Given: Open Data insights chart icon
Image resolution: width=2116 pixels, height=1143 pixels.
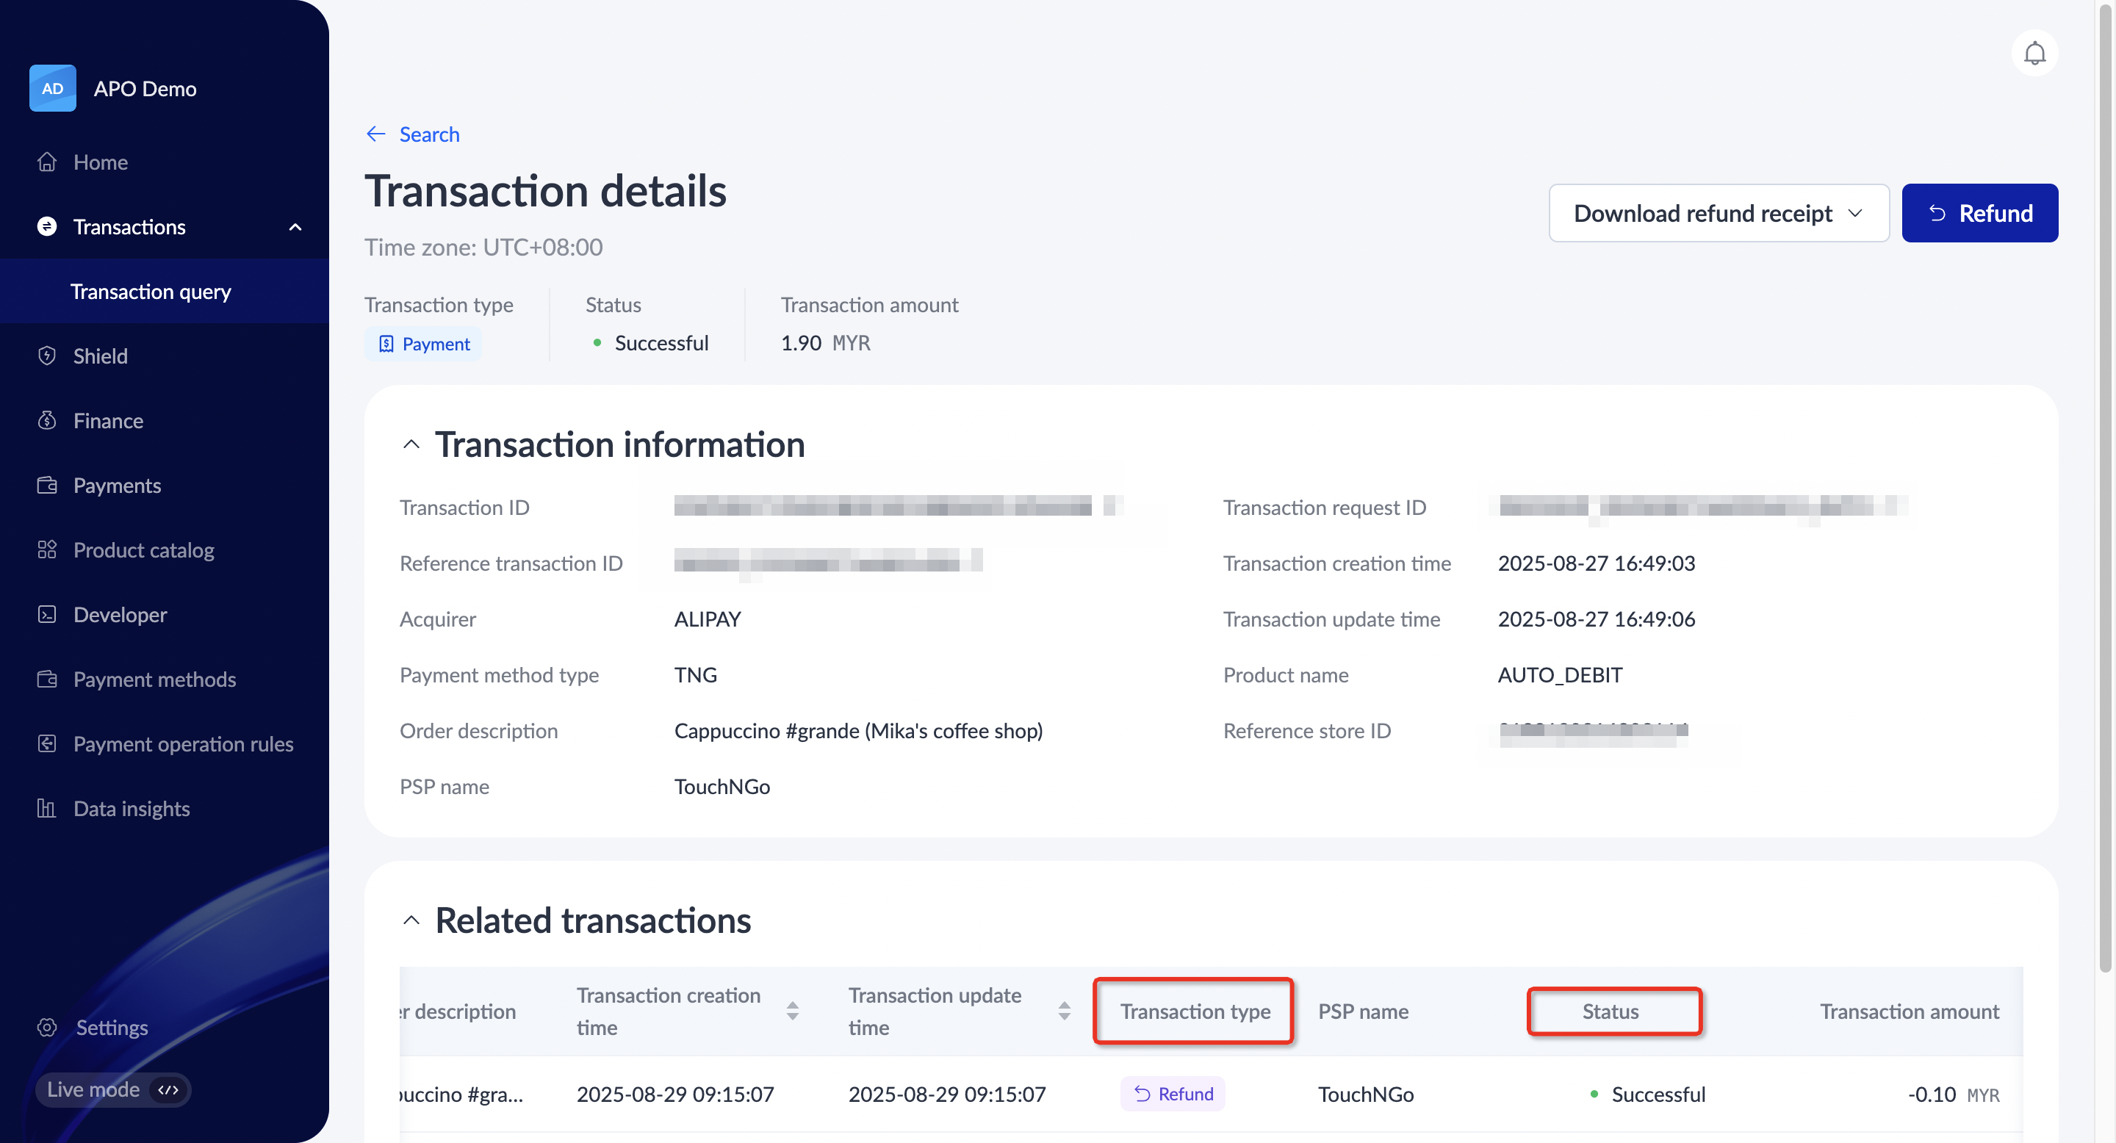Looking at the screenshot, I should [47, 808].
